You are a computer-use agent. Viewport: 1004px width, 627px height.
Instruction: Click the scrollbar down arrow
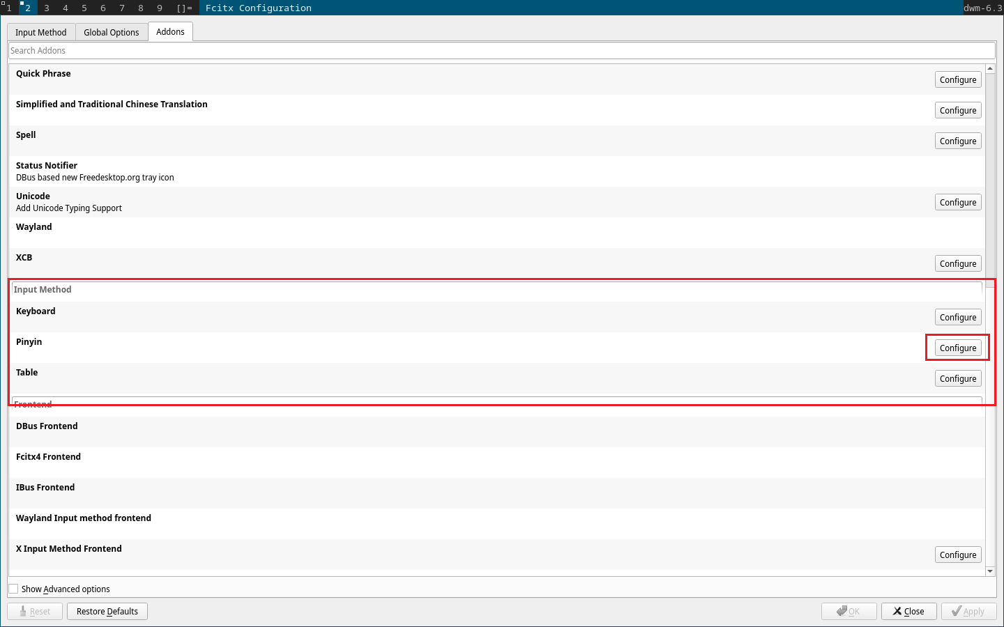pyautogui.click(x=990, y=571)
